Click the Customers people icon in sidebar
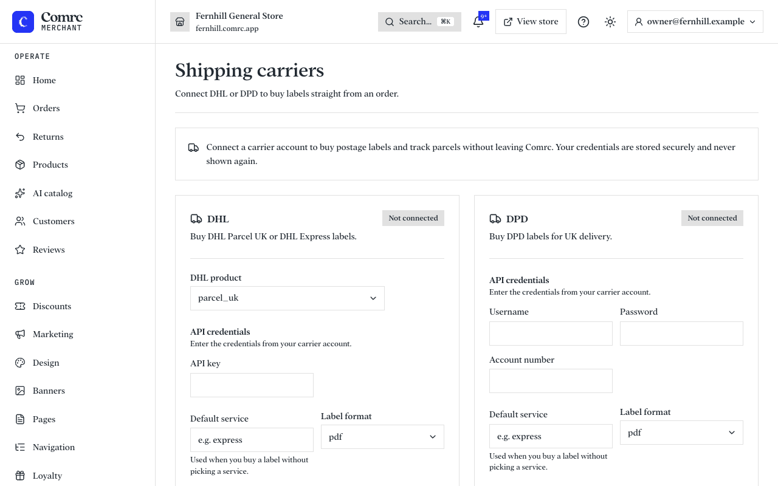778x486 pixels. tap(20, 221)
